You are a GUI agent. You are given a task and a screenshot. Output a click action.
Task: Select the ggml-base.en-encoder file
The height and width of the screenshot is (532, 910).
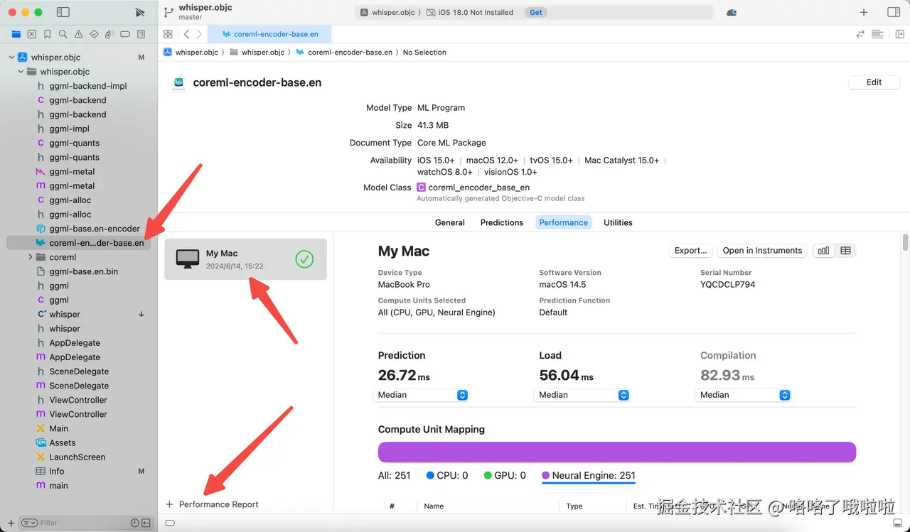pyautogui.click(x=95, y=229)
